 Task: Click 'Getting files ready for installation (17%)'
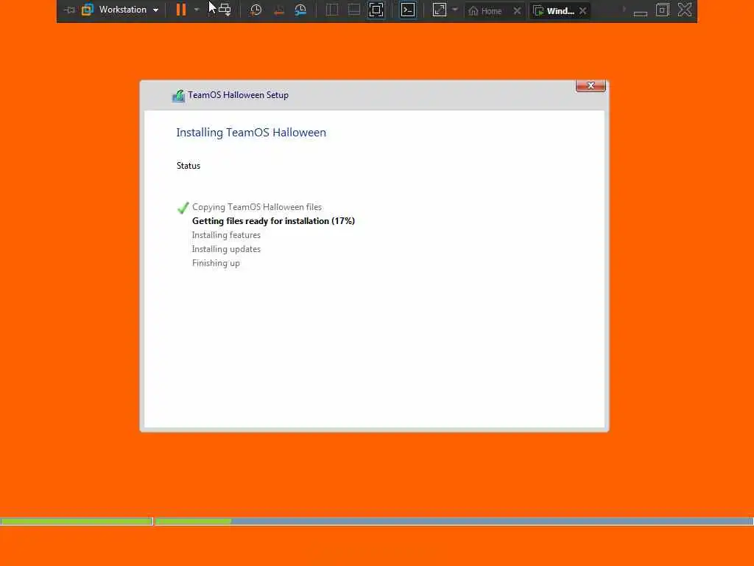coord(273,221)
